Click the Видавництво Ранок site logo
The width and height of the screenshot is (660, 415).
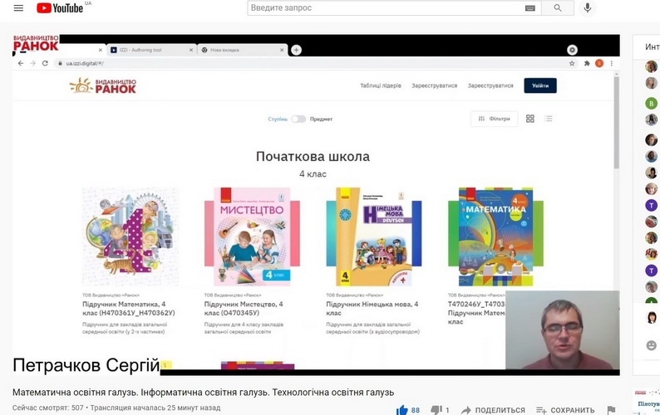103,85
